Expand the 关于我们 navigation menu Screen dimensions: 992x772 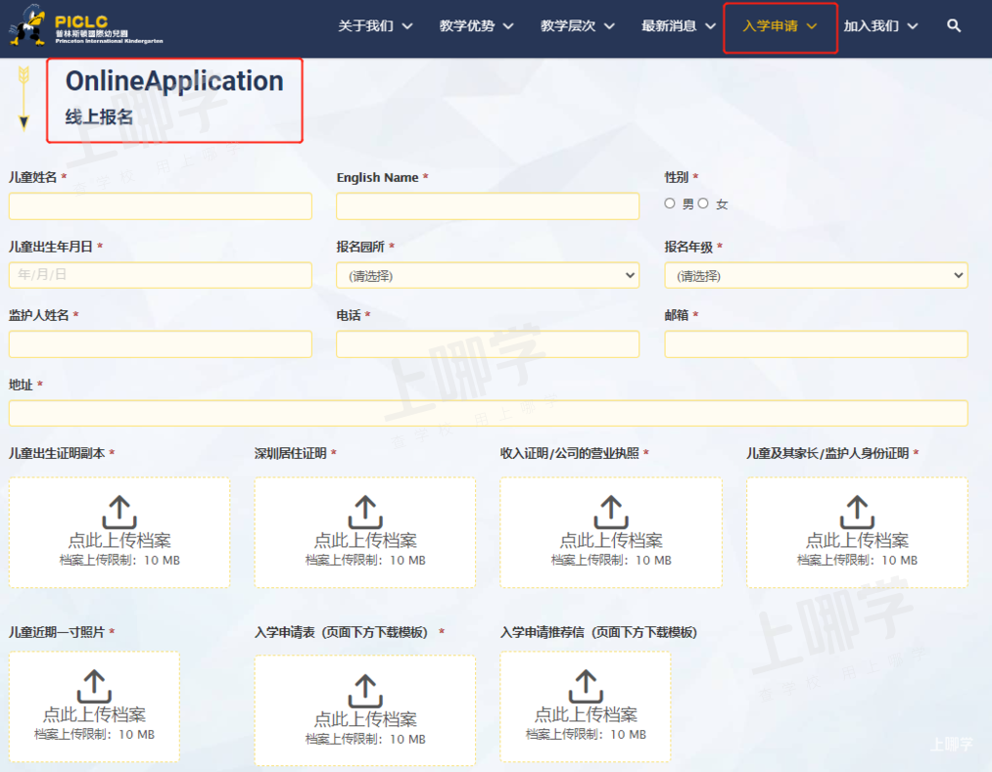coord(375,26)
